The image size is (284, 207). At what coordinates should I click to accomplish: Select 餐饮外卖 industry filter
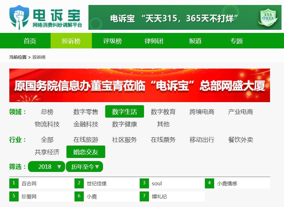(241, 140)
